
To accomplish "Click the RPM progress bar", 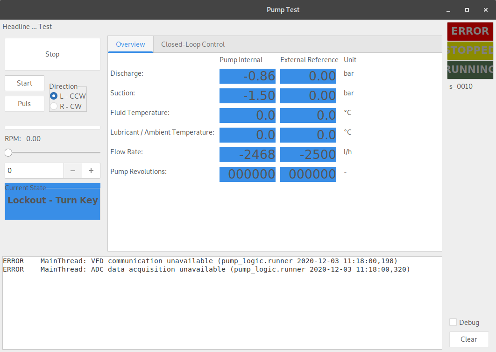I will tap(52, 128).
